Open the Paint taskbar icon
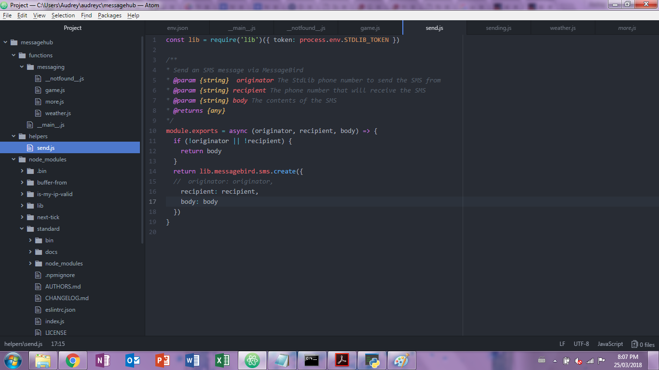This screenshot has width=659, height=370. (x=401, y=360)
